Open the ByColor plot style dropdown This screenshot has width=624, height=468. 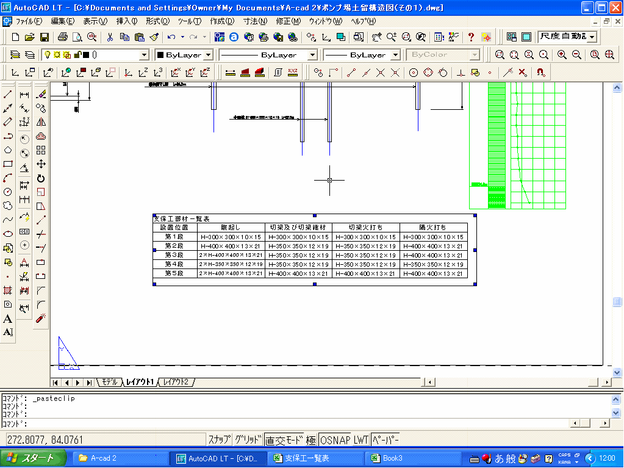click(475, 55)
